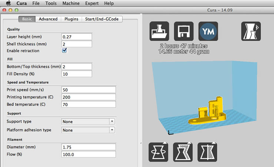This screenshot has height=167, width=274.
Task: Open the View mode icon
Action: 251,31
